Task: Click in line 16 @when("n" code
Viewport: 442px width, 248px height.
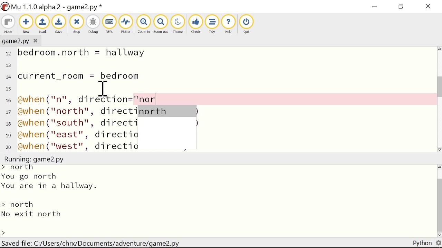Action: click(87, 100)
